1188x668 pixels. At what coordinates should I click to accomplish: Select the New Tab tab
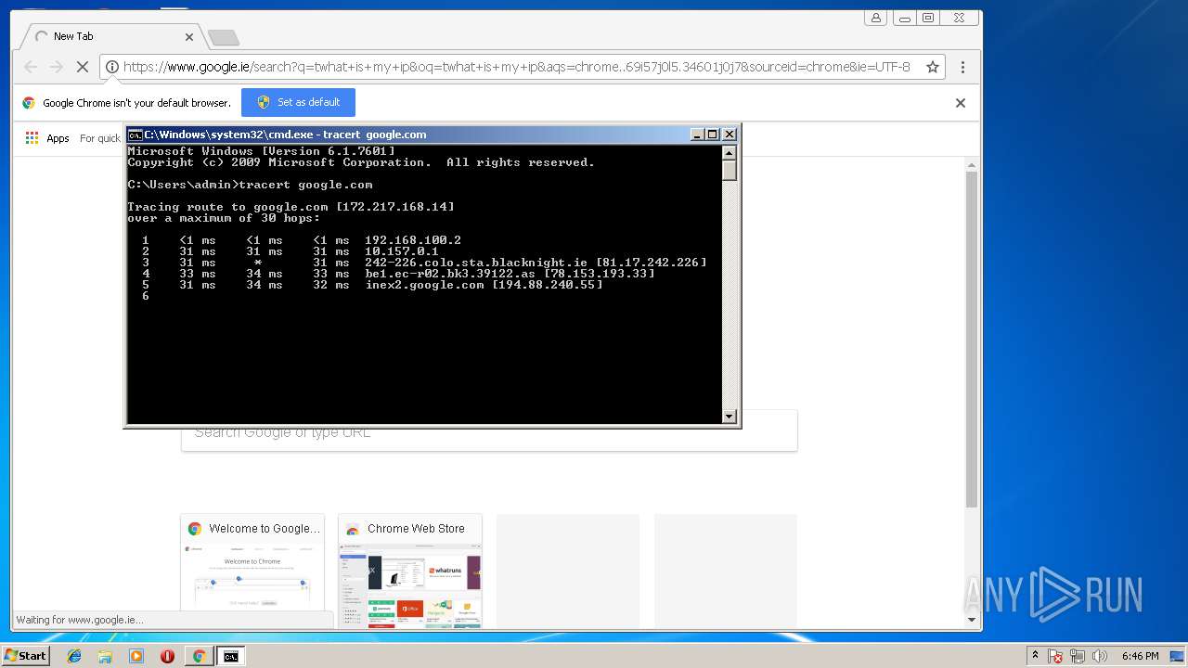tap(111, 37)
